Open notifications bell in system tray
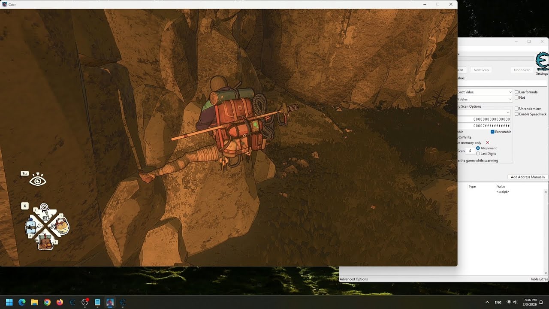 (541, 302)
